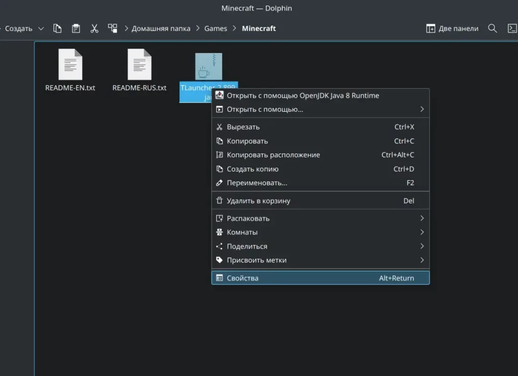This screenshot has width=518, height=376.
Task: Click the pencil icon next to Переименовать
Action: pos(220,183)
